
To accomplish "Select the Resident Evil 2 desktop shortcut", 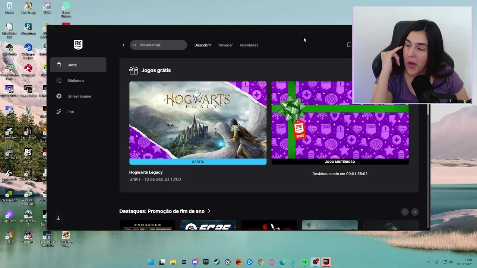I will tap(28, 218).
